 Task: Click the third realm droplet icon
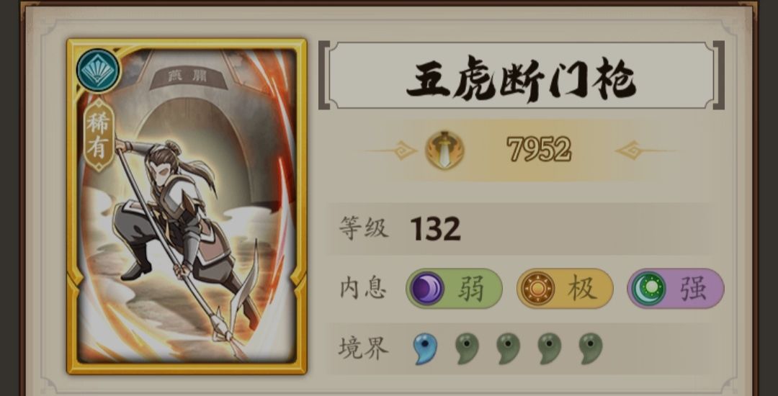click(x=508, y=348)
